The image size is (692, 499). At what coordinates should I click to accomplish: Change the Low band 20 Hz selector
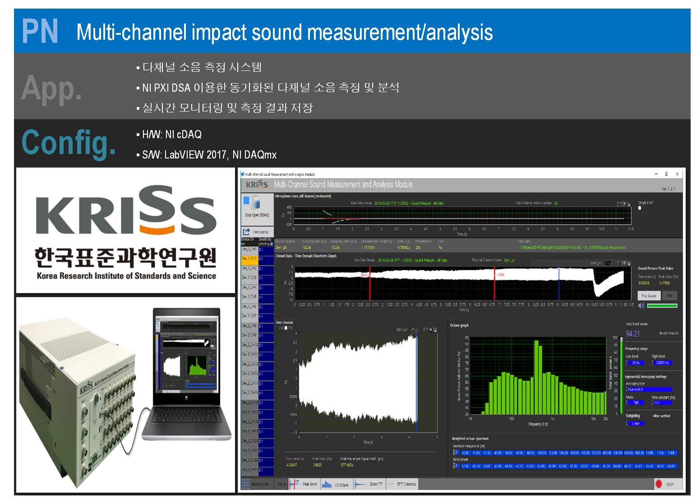636,363
